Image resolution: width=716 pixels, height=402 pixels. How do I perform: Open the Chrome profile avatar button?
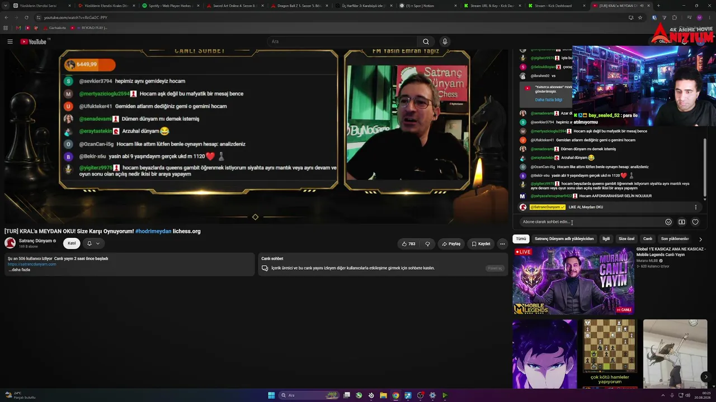pyautogui.click(x=699, y=17)
